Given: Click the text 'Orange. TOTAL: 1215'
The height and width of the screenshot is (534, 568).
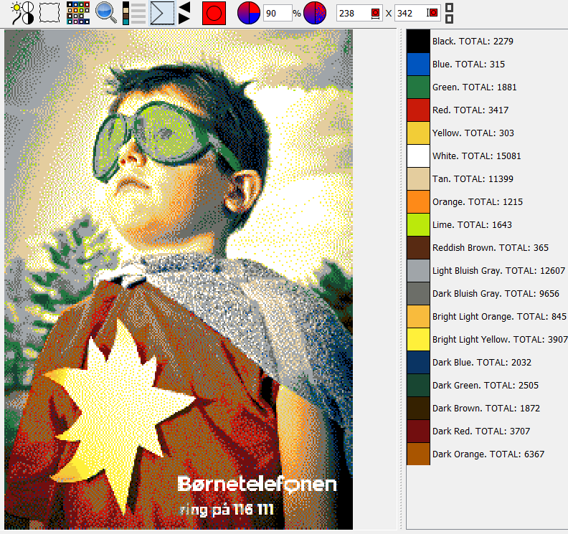Looking at the screenshot, I should pyautogui.click(x=478, y=201).
